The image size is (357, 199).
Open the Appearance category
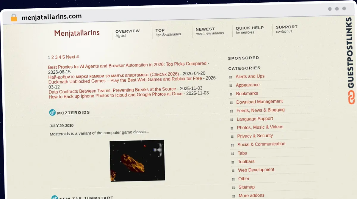click(248, 85)
